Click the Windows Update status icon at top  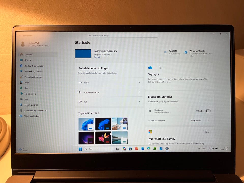186,52
